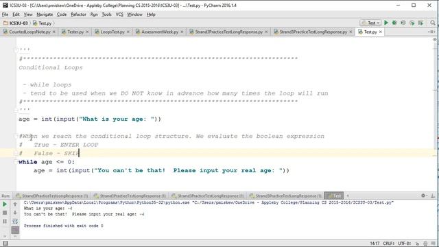Close the CountedLoopsNote.py tab
Image resolution: width=439 pixels, height=247 pixels.
54,32
